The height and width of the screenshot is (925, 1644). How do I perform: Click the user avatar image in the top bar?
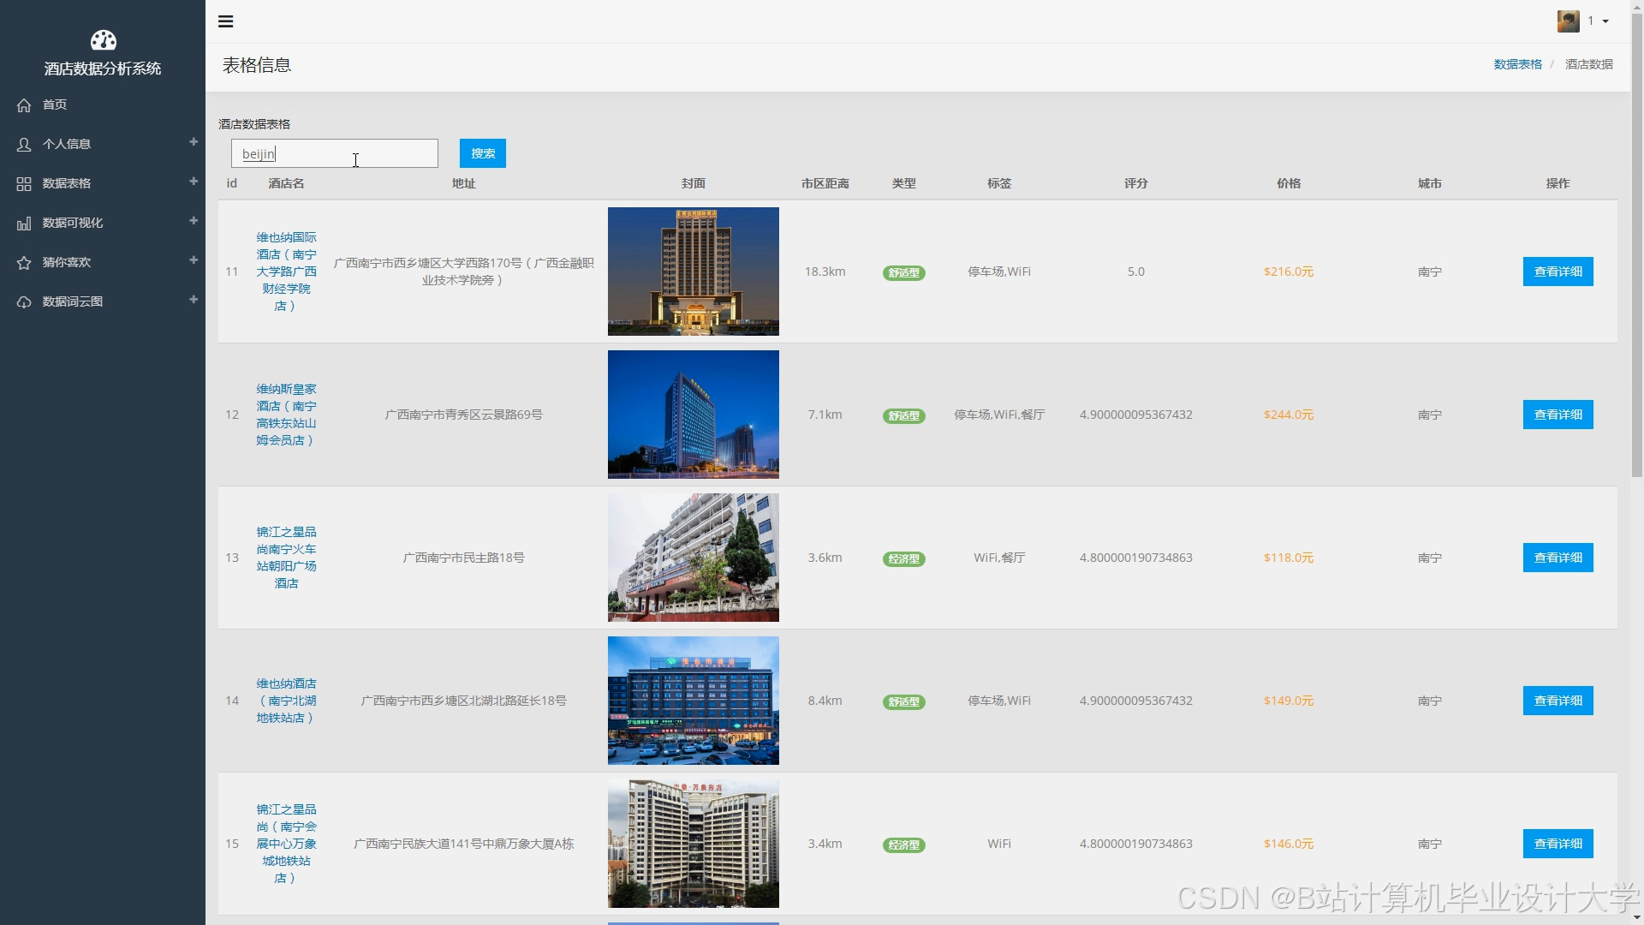(x=1570, y=21)
